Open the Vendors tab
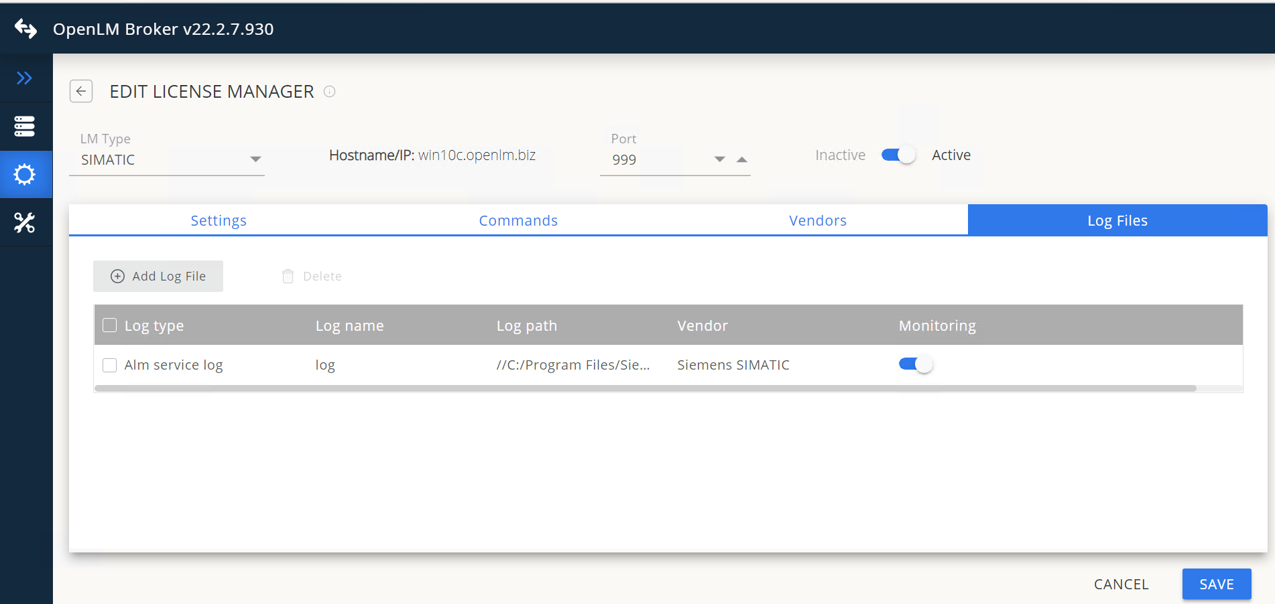This screenshot has height=604, width=1275. point(817,220)
